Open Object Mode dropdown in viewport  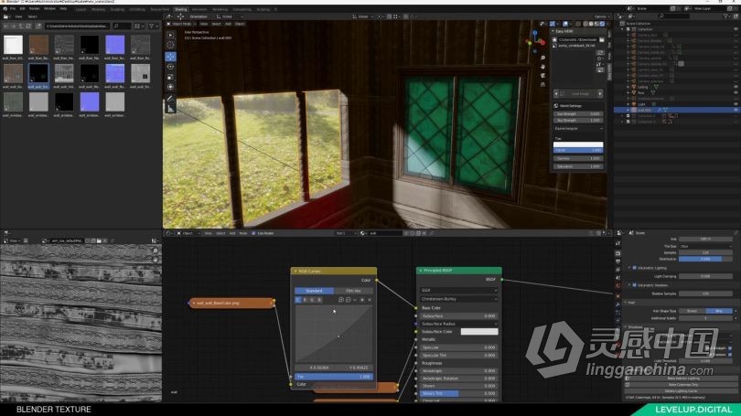182,24
